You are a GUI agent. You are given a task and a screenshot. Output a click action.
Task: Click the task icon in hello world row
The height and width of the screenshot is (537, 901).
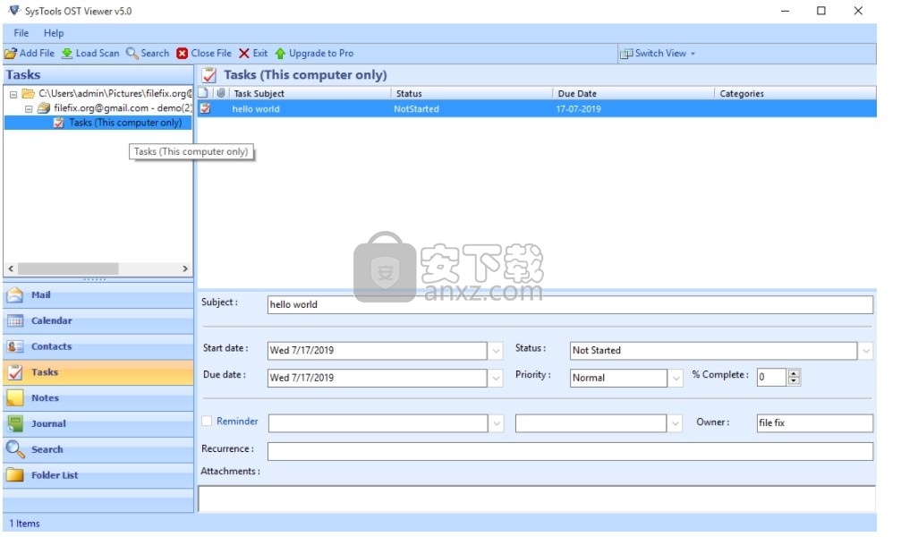[x=206, y=108]
